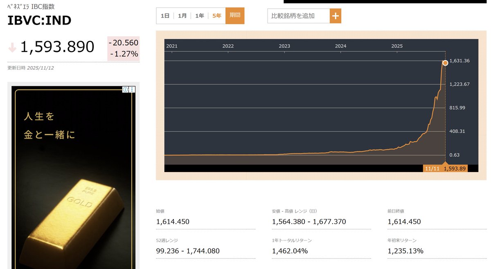Click the 1,593.89 chart price tag

tap(455, 168)
